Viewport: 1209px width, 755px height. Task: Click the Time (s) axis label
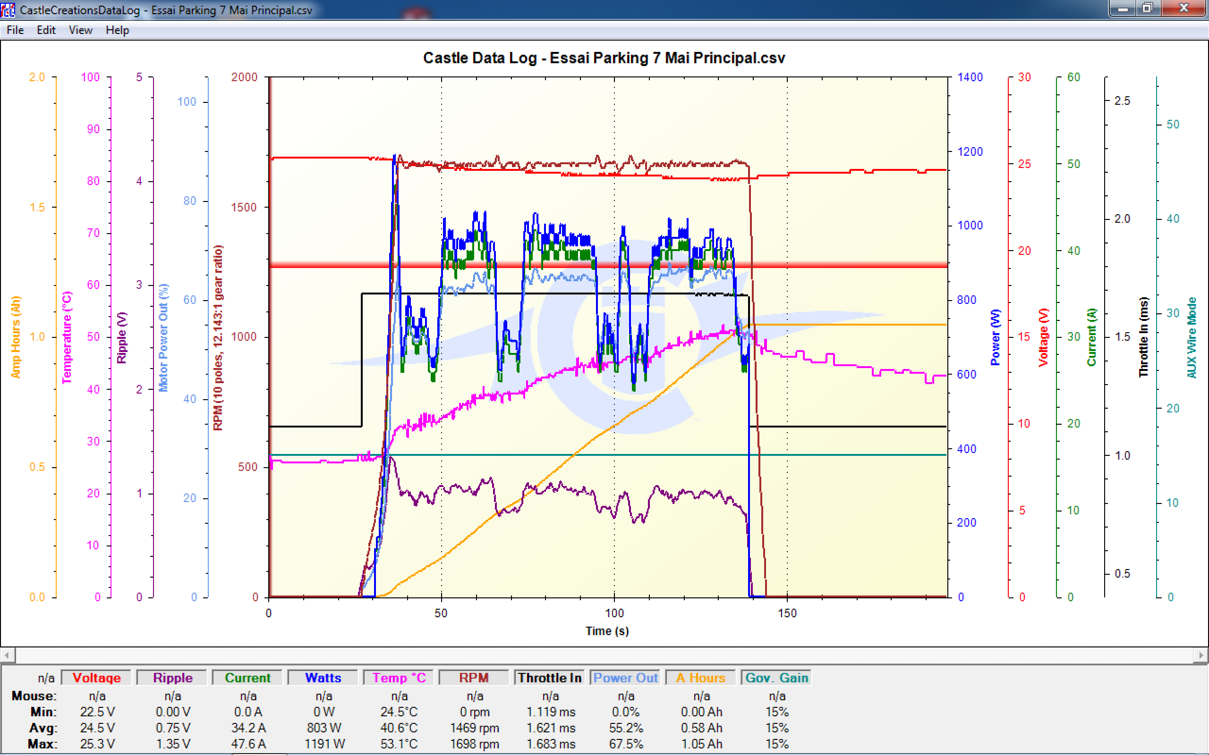tap(607, 631)
